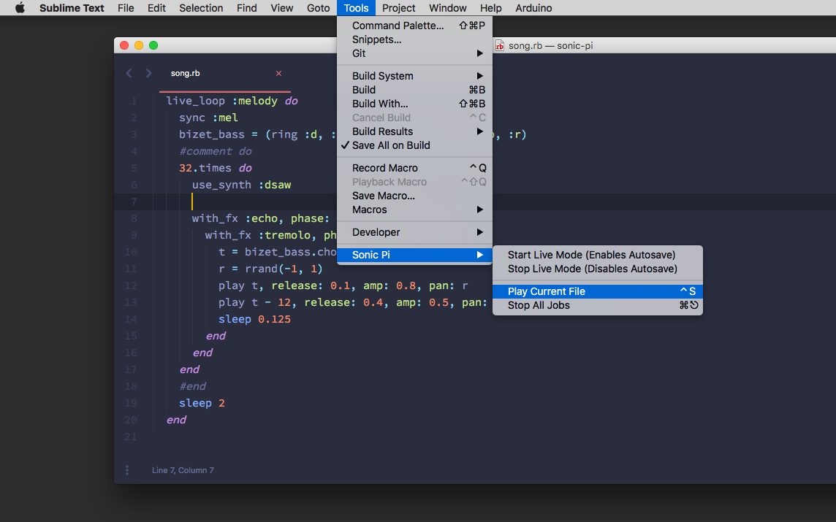Click the back navigation arrow
Viewport: 836px width, 522px height.
coord(129,74)
